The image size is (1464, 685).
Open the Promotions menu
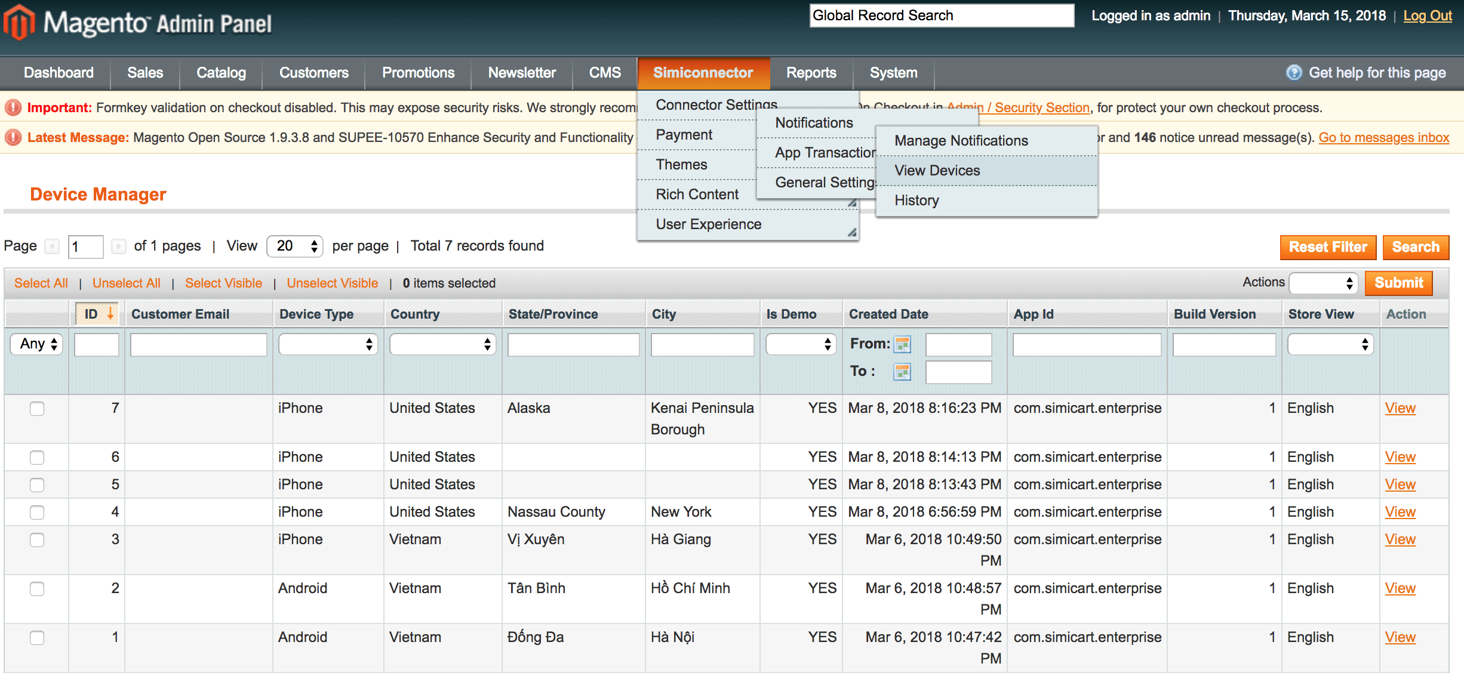click(x=418, y=73)
